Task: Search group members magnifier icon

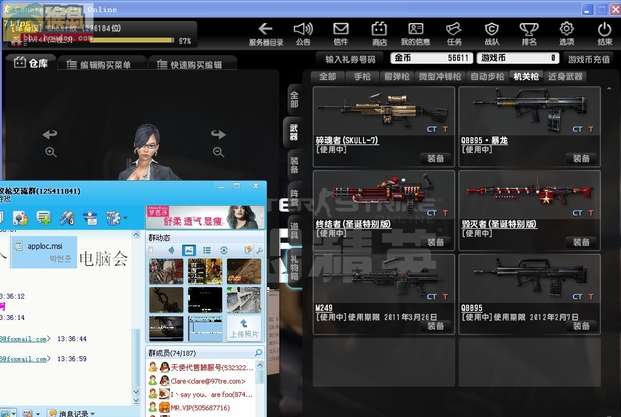Action: [258, 353]
